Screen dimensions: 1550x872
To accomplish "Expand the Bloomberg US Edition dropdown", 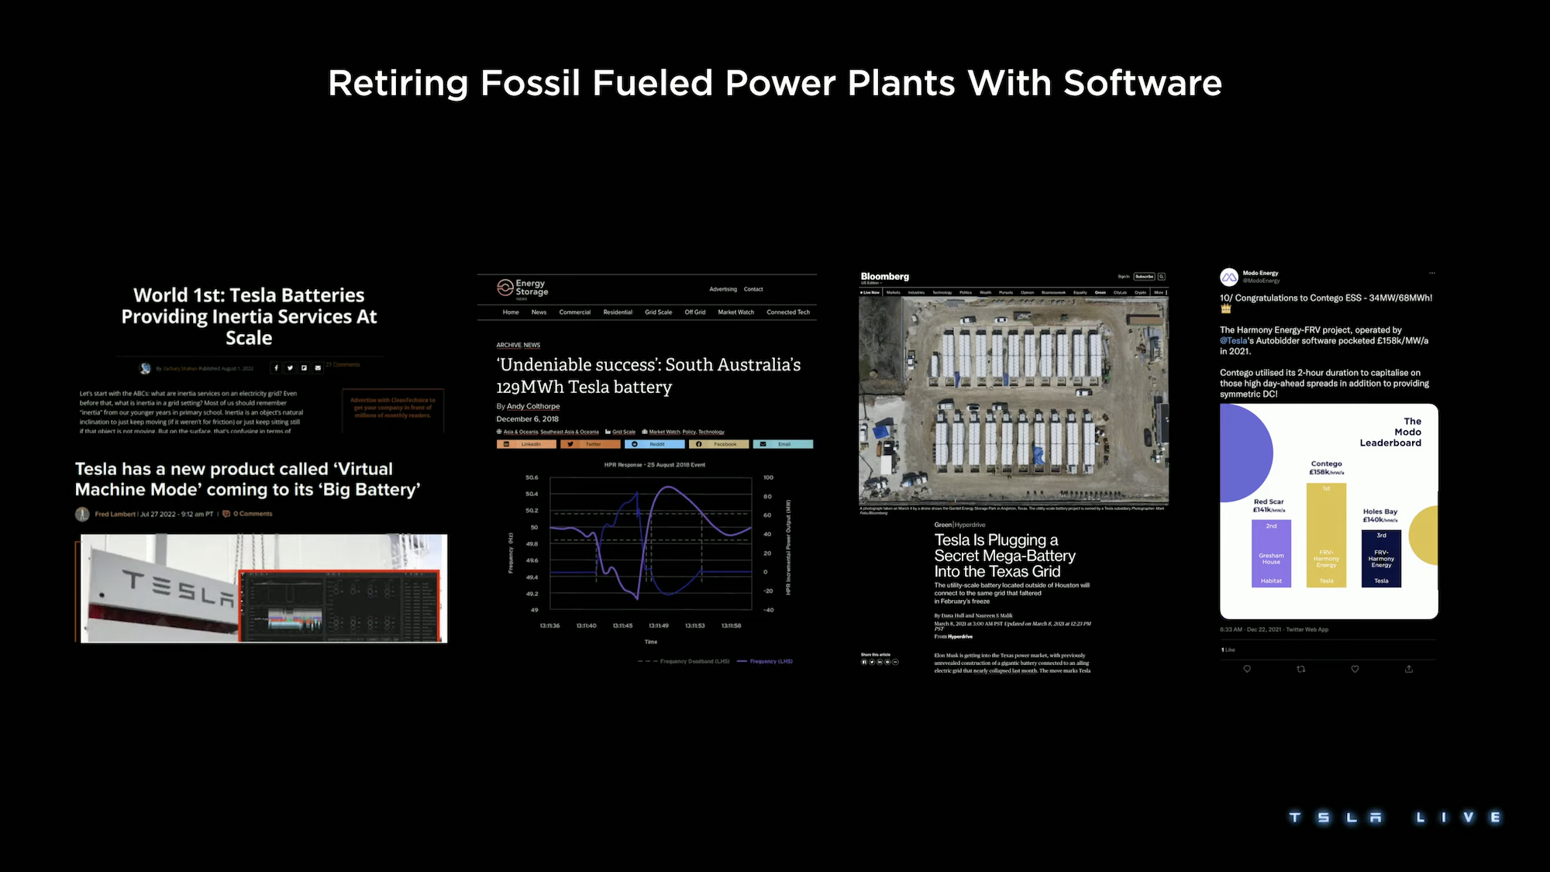I will tap(871, 283).
